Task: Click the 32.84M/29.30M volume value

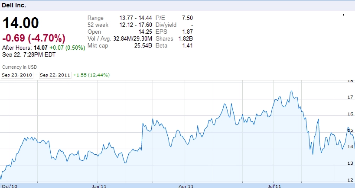Action: pyautogui.click(x=133, y=39)
